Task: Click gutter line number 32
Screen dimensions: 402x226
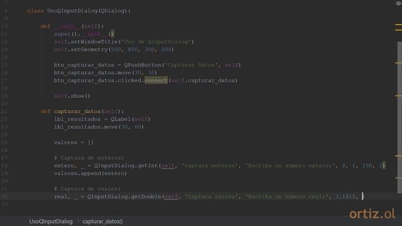Action: [4, 196]
